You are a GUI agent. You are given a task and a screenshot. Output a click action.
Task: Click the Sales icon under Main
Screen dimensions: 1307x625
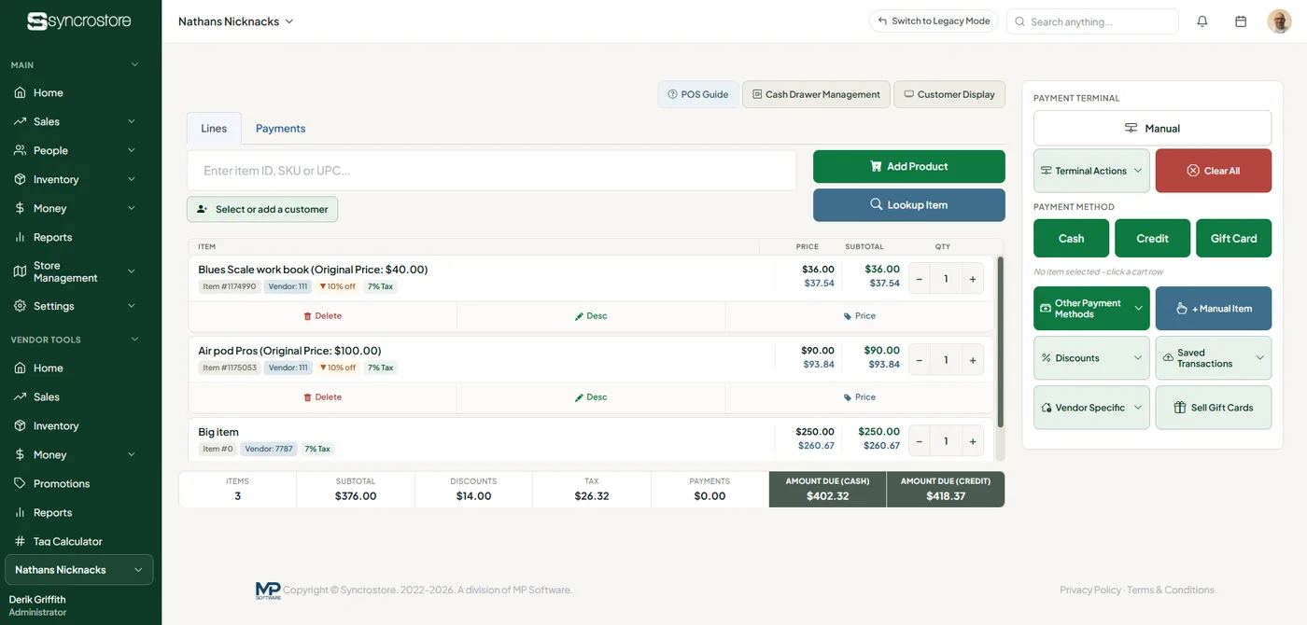[x=20, y=121]
